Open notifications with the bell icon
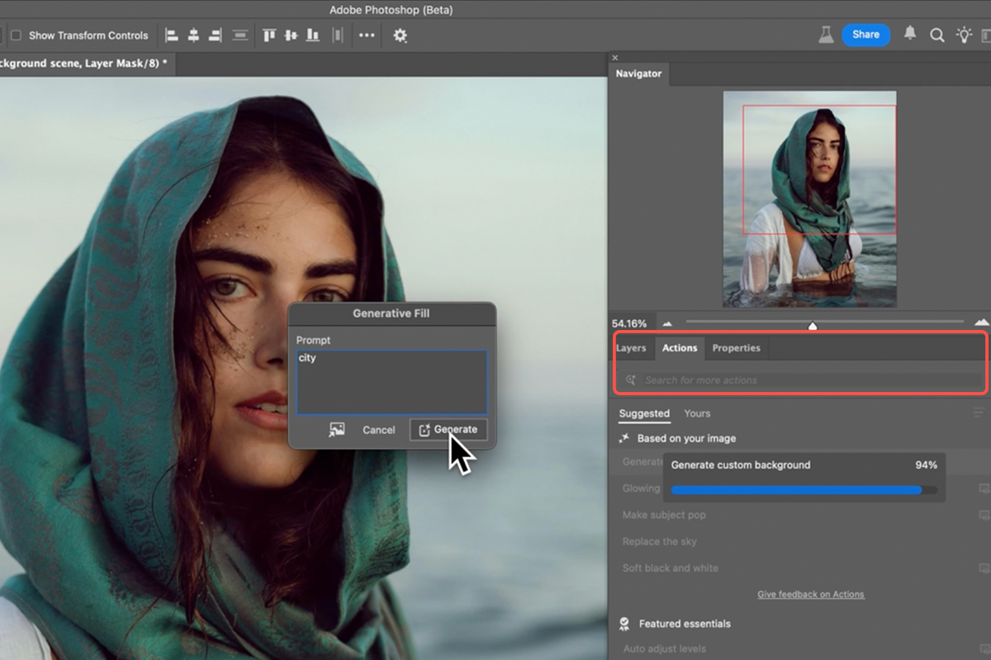The height and width of the screenshot is (660, 991). click(x=910, y=34)
